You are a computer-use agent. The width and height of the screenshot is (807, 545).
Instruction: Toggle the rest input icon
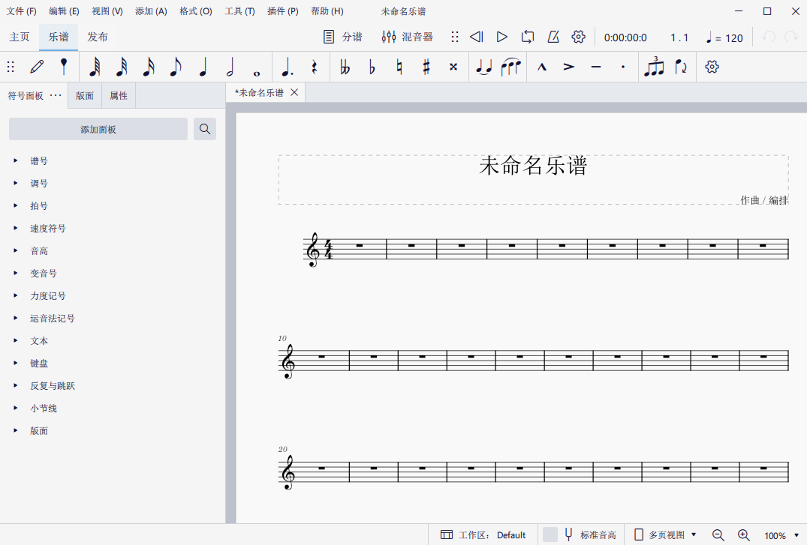(x=314, y=67)
